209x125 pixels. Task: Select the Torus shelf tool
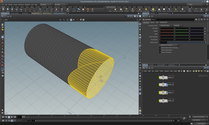point(17,10)
